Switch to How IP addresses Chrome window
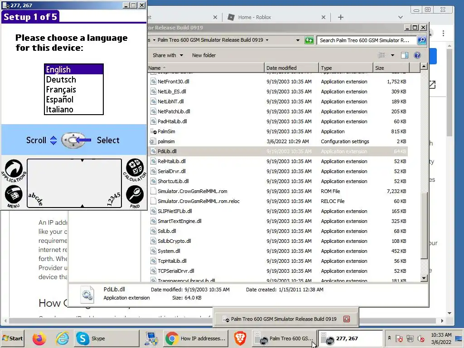The image size is (464, 348). 196,338
